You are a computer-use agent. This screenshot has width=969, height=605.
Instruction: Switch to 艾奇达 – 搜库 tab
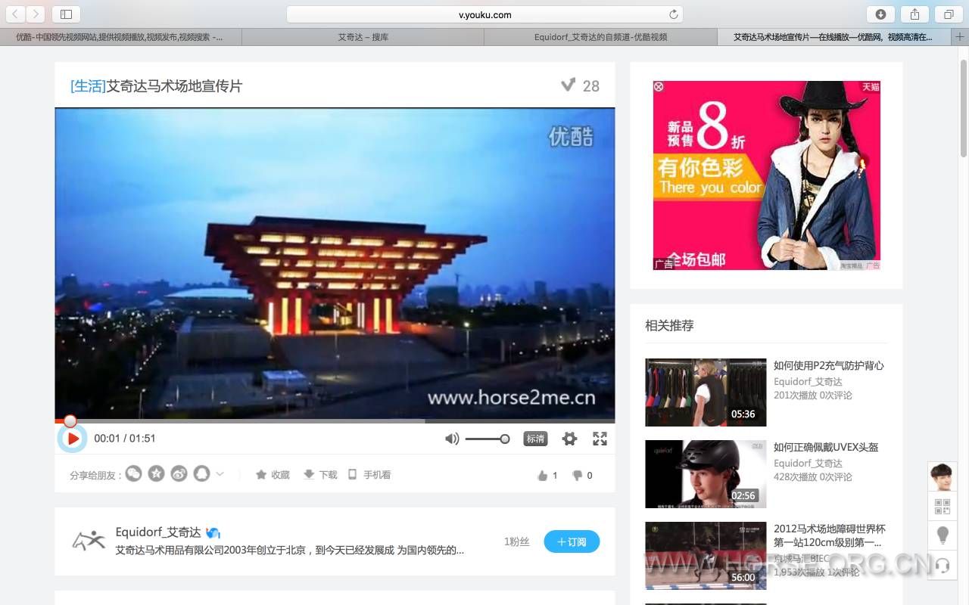pos(363,37)
